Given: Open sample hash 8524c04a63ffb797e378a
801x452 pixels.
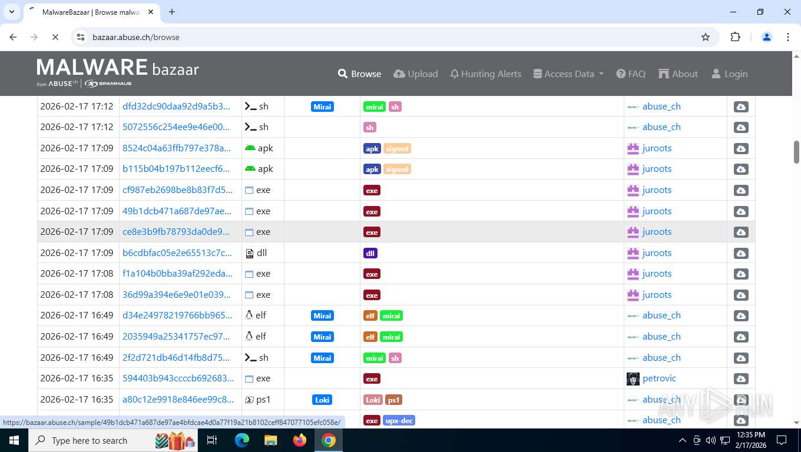Looking at the screenshot, I should pos(177,148).
